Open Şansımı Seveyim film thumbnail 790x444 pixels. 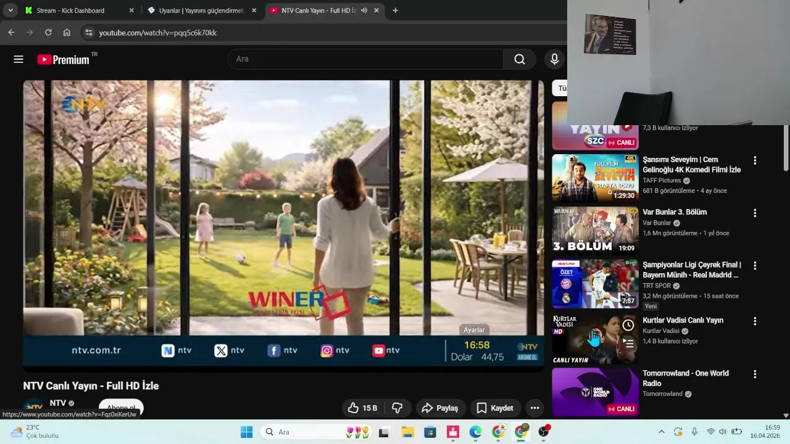point(595,178)
